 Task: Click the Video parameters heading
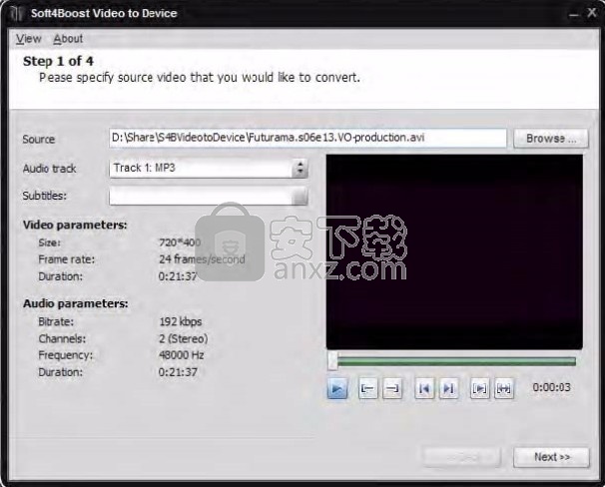75,225
